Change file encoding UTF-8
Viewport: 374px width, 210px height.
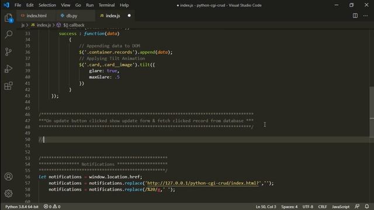pos(308,206)
